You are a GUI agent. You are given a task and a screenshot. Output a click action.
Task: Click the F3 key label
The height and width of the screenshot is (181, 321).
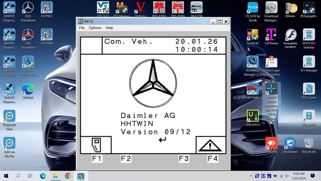pos(184,158)
